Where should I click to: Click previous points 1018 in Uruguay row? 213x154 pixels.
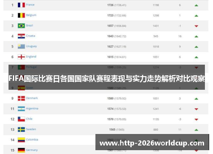point(156,46)
